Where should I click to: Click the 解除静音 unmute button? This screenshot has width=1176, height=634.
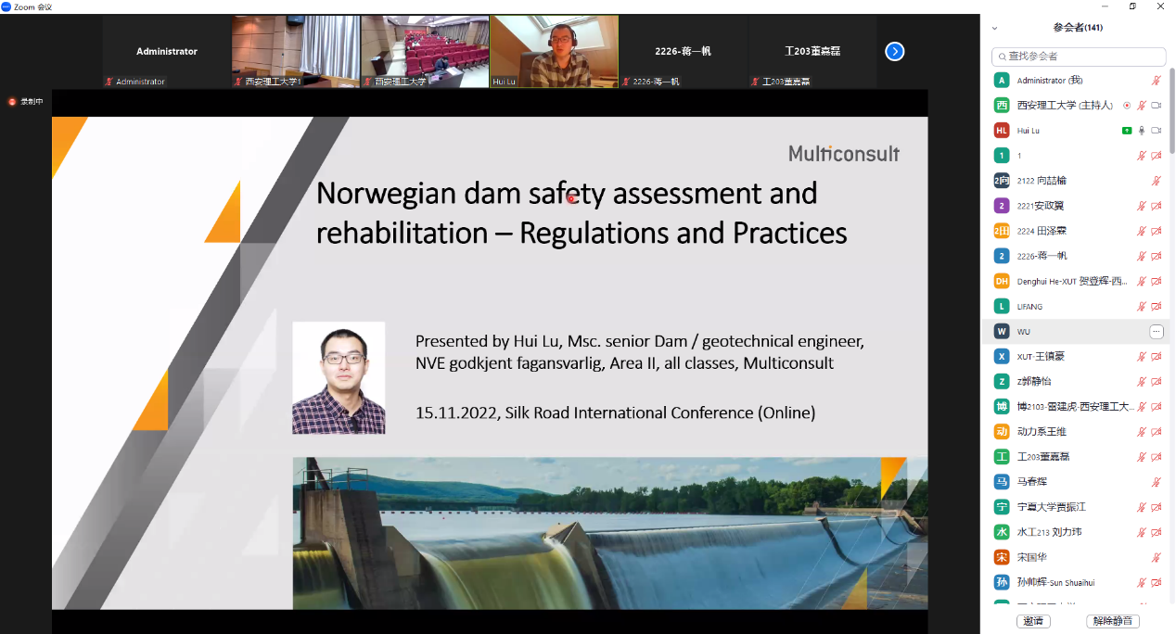tap(1112, 621)
